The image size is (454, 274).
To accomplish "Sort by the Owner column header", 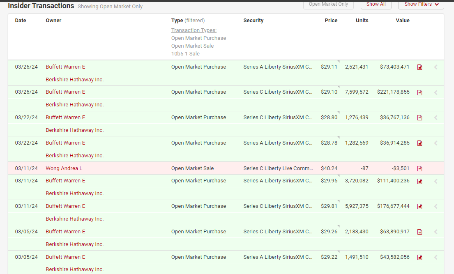I will coord(53,20).
